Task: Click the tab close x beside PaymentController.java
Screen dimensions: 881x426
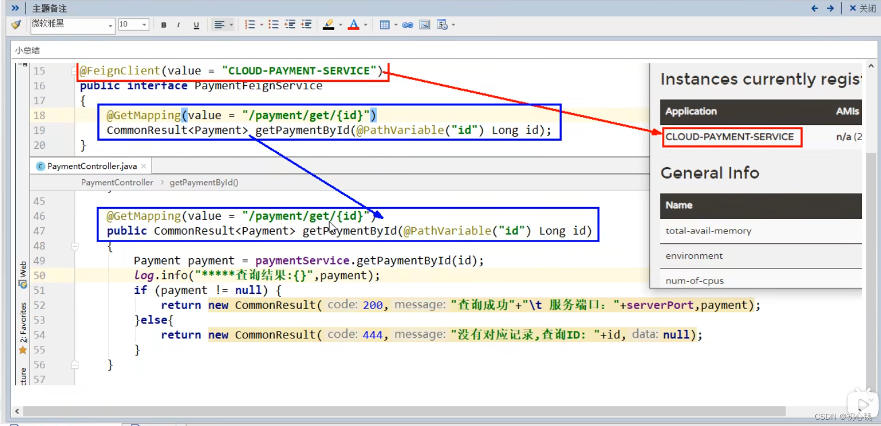Action: (143, 166)
